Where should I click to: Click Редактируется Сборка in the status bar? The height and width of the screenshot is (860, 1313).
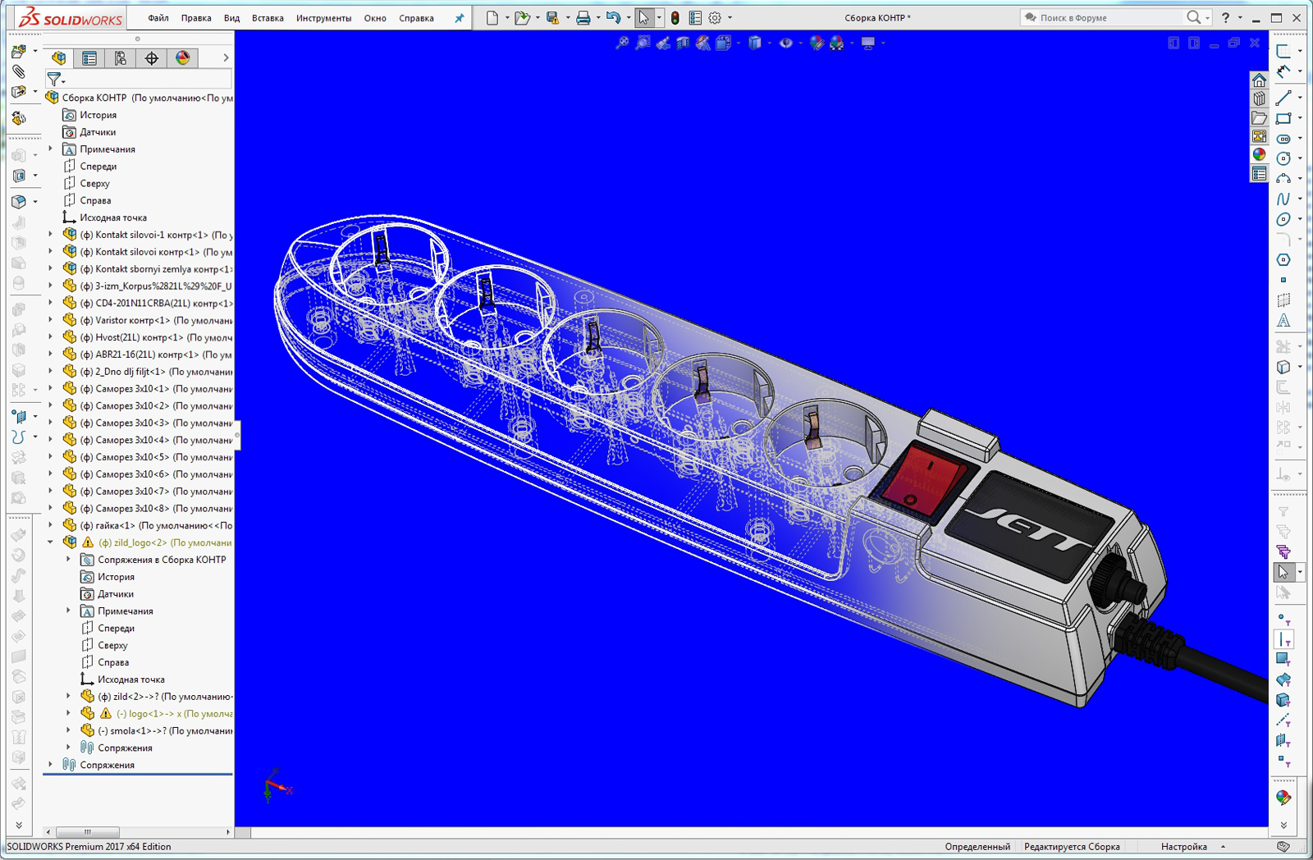click(x=1071, y=846)
